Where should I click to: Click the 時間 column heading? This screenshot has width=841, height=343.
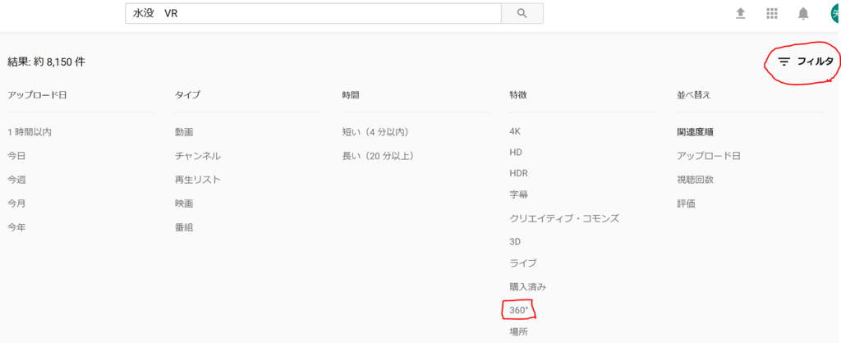click(351, 95)
